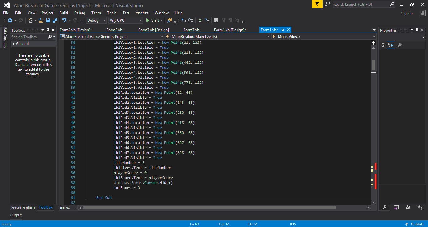Image resolution: width=428 pixels, height=227 pixels.
Task: Show the open documents list dropdown
Action: (x=374, y=30)
